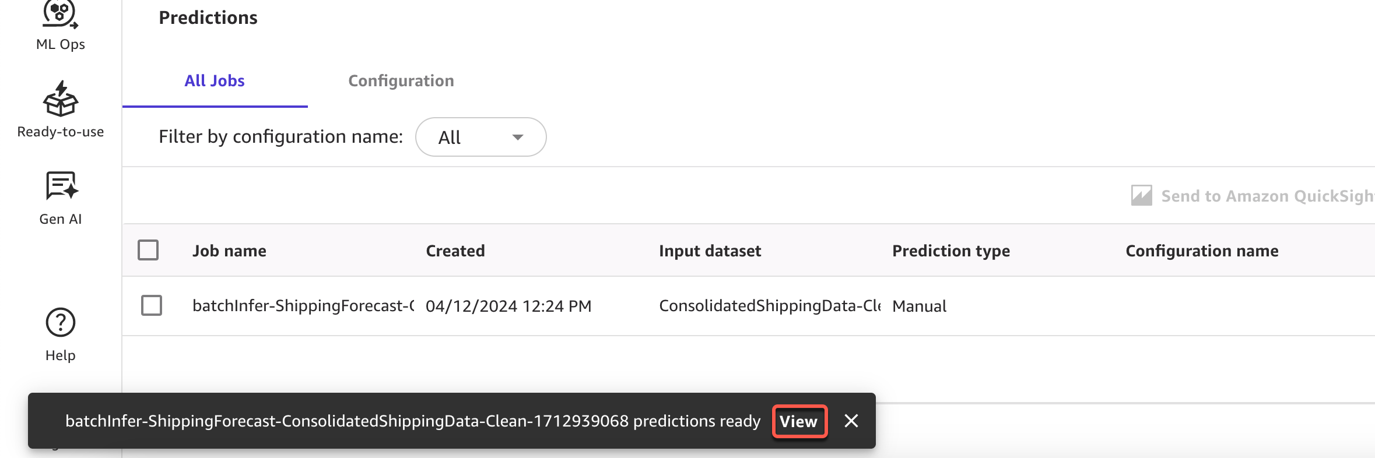Sort by the Created column header

point(455,251)
